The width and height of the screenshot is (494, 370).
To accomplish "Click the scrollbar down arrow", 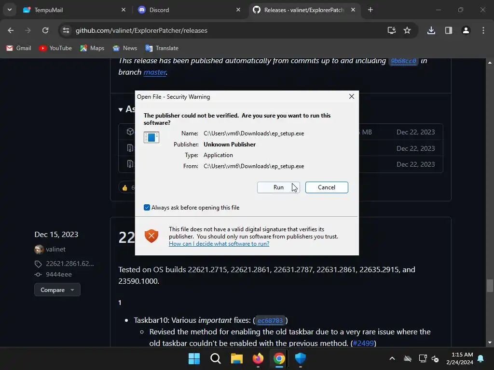I will [490, 343].
